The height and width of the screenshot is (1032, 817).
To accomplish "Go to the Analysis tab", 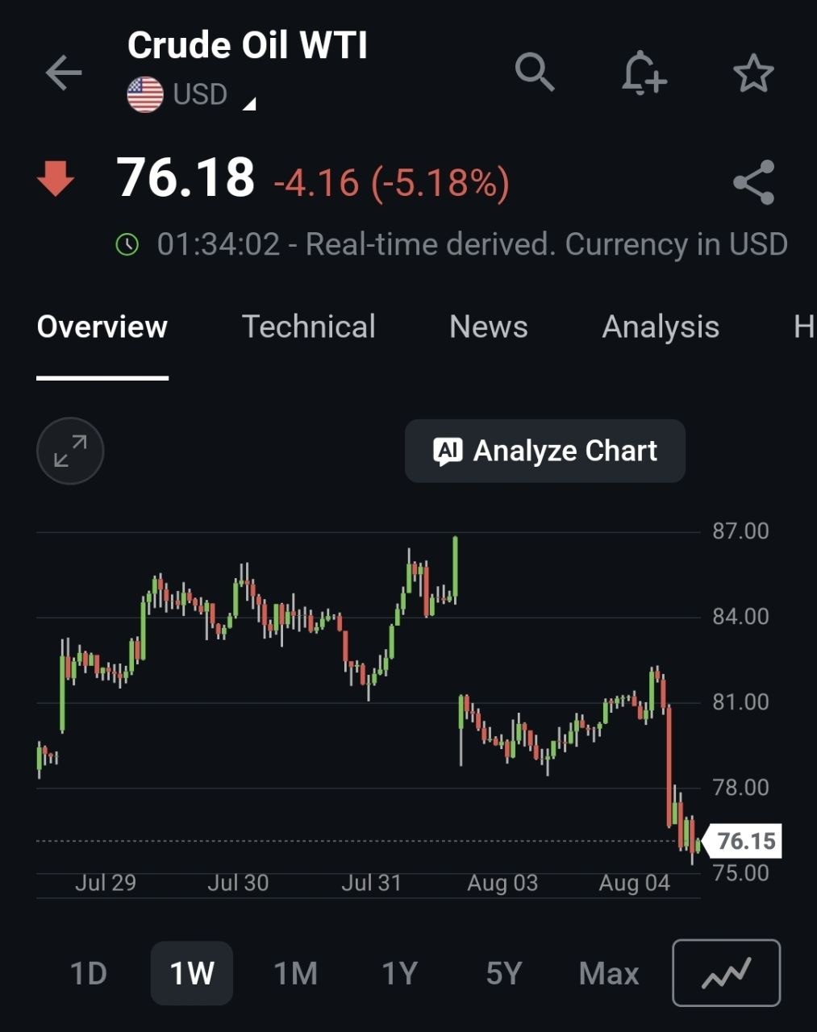I will (x=661, y=327).
